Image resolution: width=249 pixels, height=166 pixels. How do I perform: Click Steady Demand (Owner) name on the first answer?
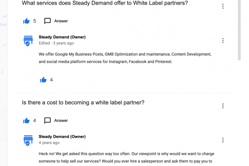click(62, 37)
